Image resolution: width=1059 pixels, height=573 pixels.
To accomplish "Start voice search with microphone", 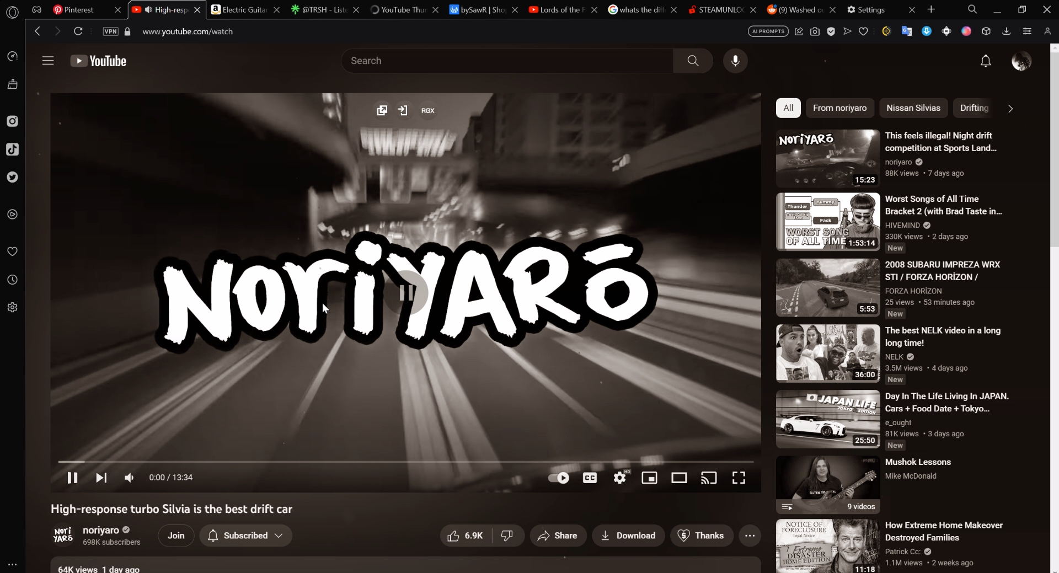I will point(735,61).
